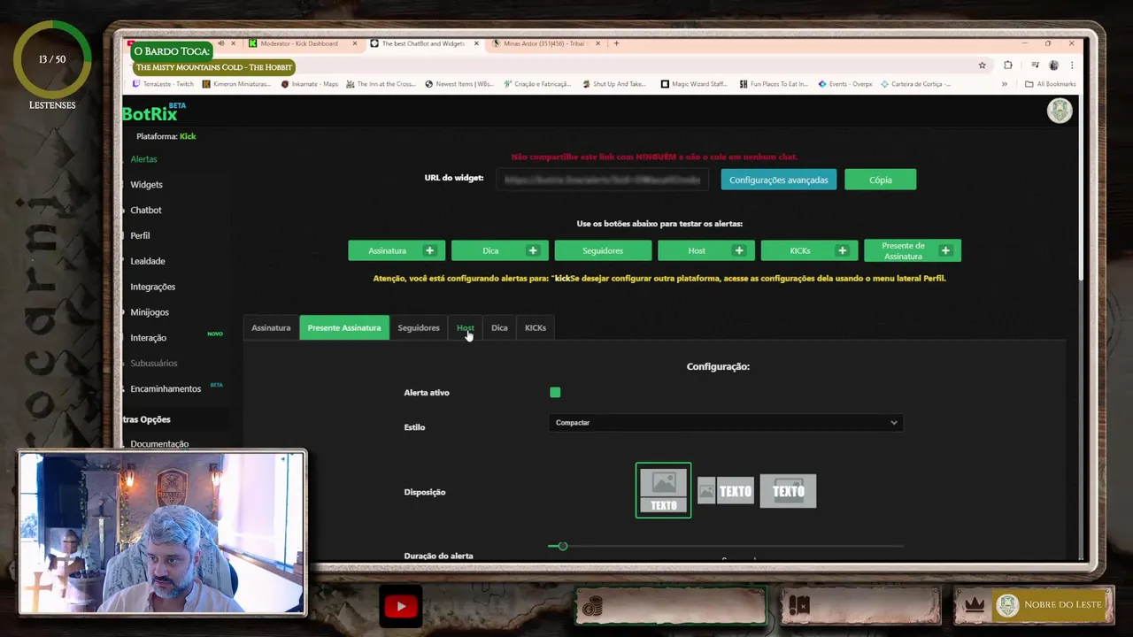Open Inkarnate - Maps bookmark

[310, 84]
